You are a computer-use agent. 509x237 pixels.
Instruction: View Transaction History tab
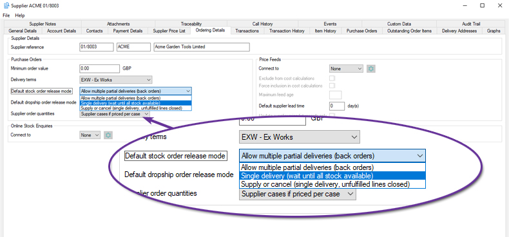287,31
